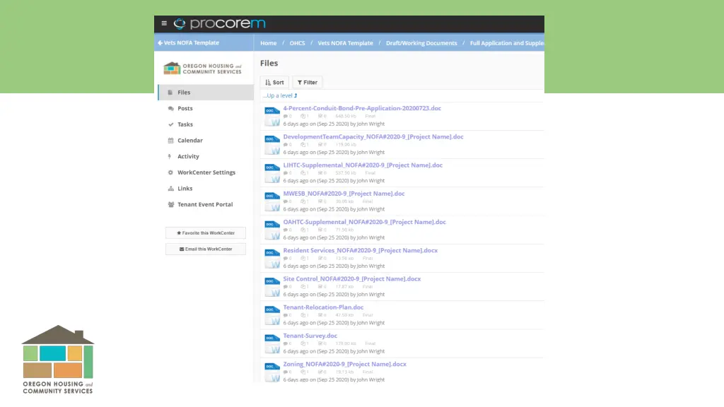Click the Favorite this WorkCenter button
The width and height of the screenshot is (724, 407).
click(x=205, y=233)
